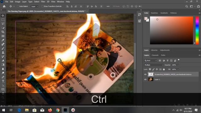Enable Show Transform Controls checkbox

[42, 6]
